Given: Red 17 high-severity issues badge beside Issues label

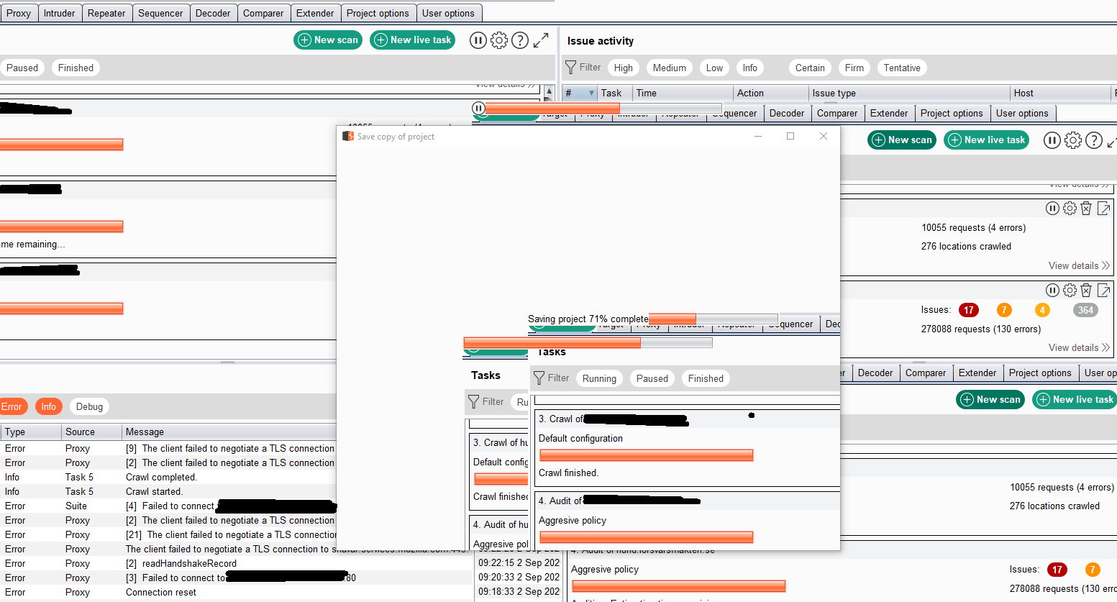Looking at the screenshot, I should (969, 310).
